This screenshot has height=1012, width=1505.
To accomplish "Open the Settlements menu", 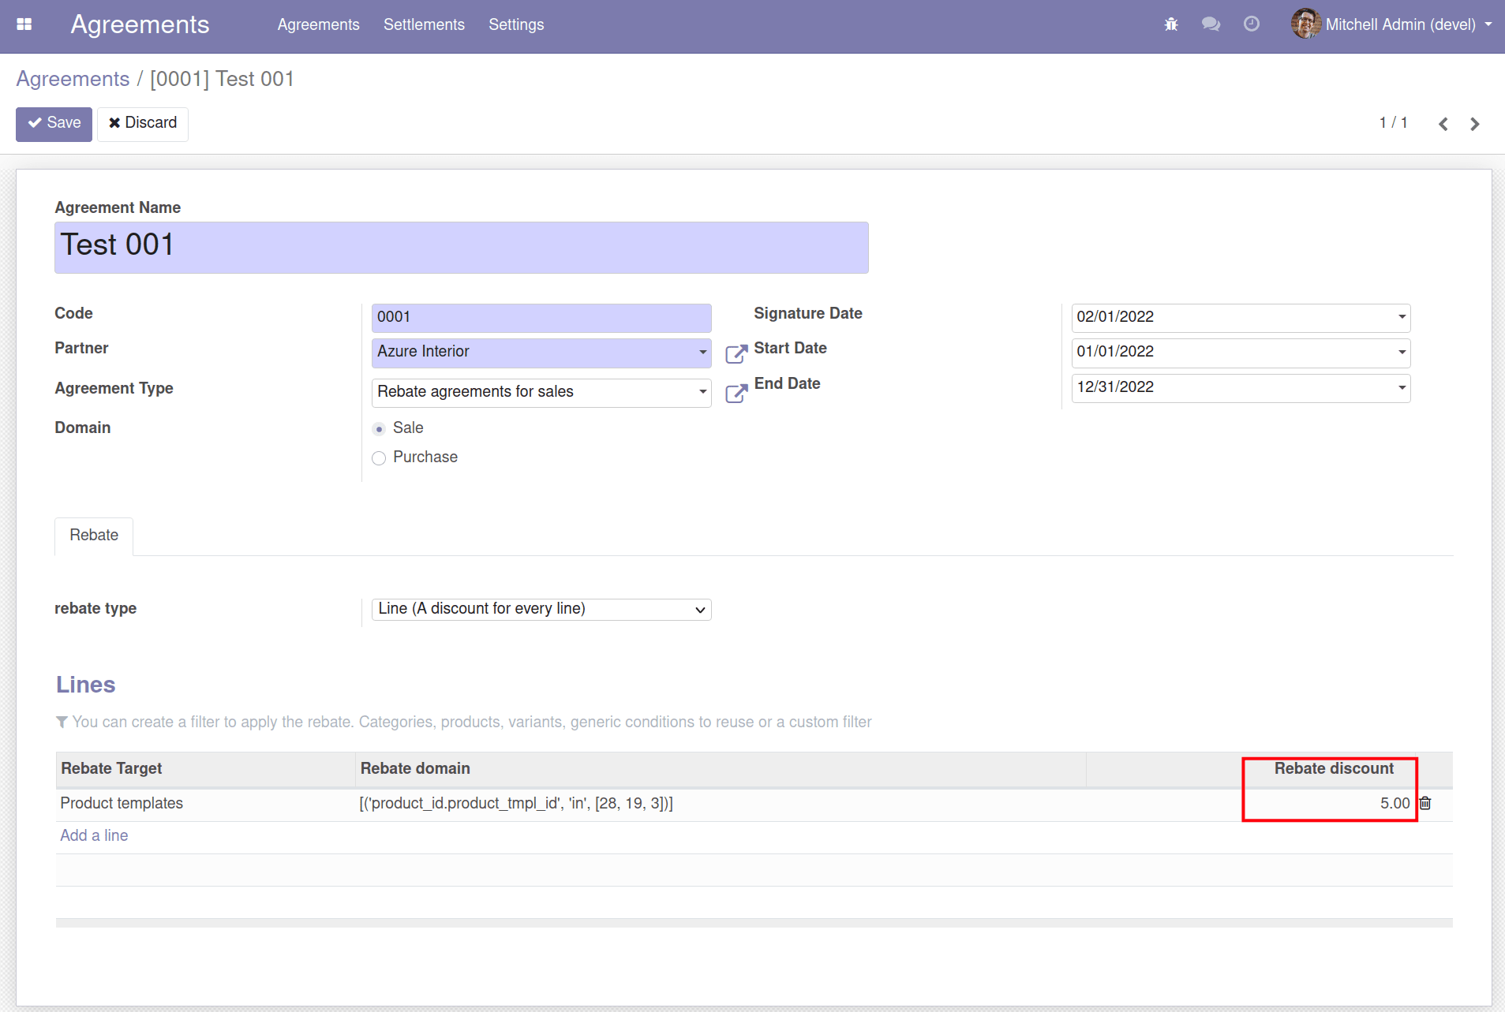I will [424, 24].
